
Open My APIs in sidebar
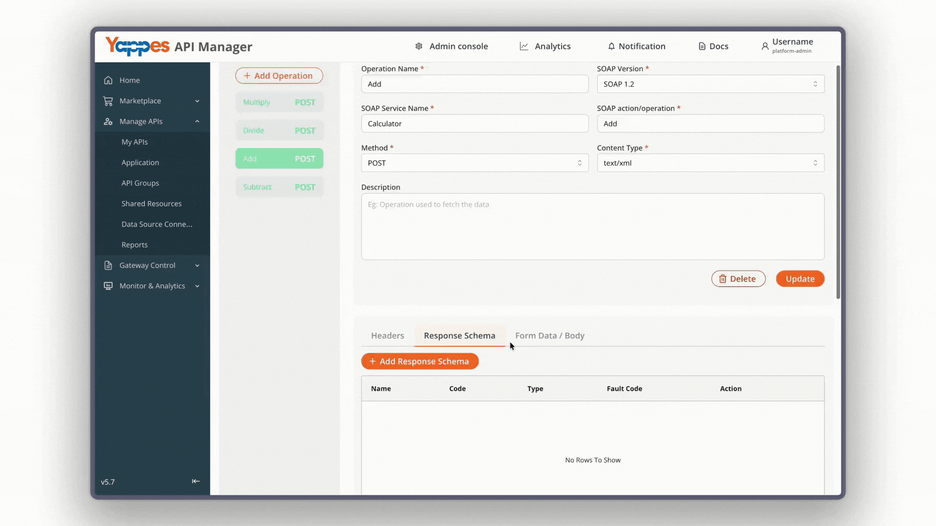coord(153,142)
